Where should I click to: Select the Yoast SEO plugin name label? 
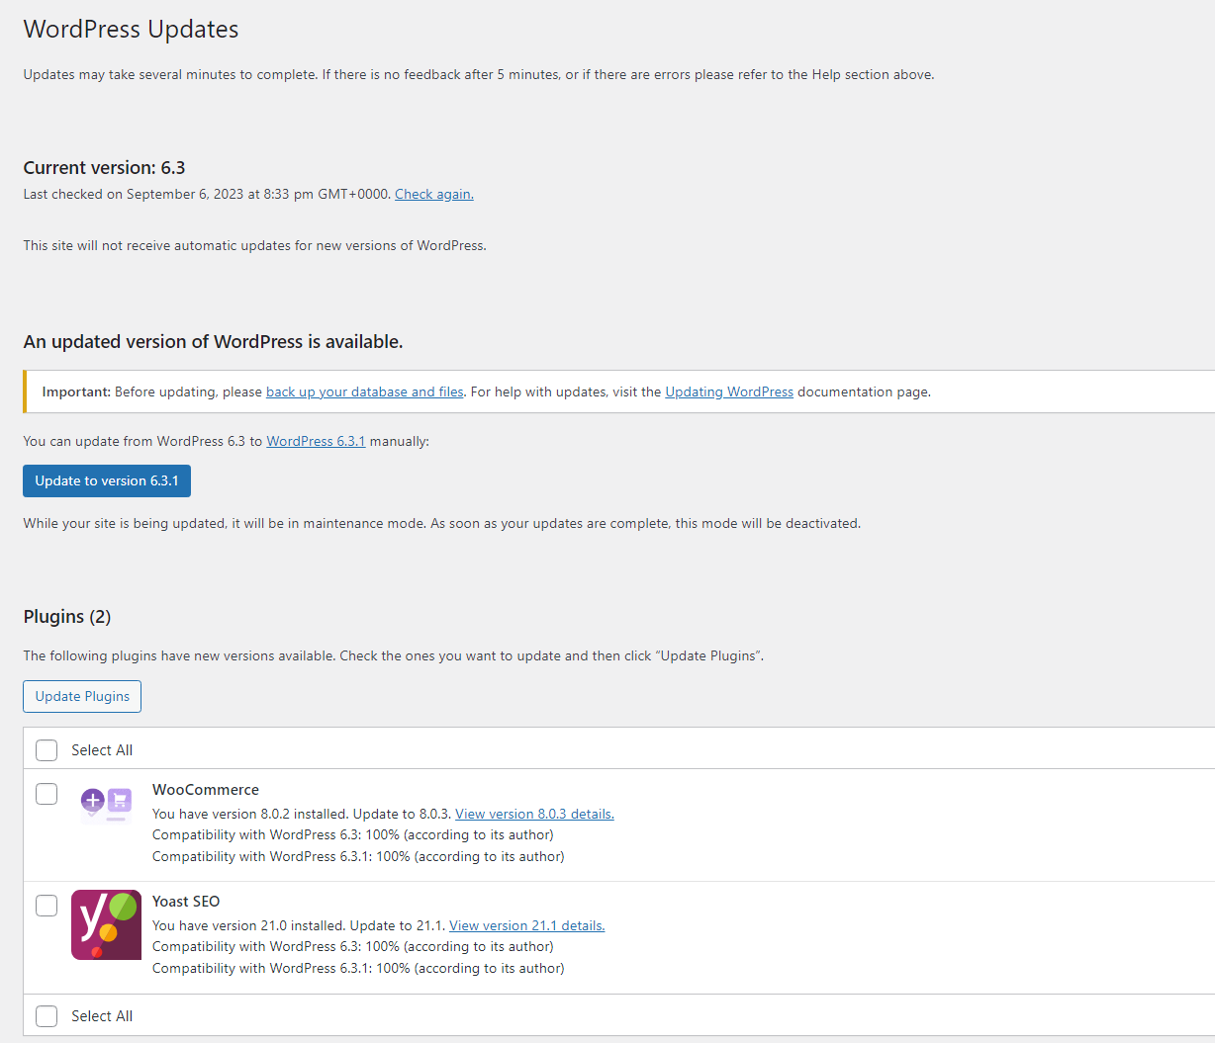tap(186, 901)
